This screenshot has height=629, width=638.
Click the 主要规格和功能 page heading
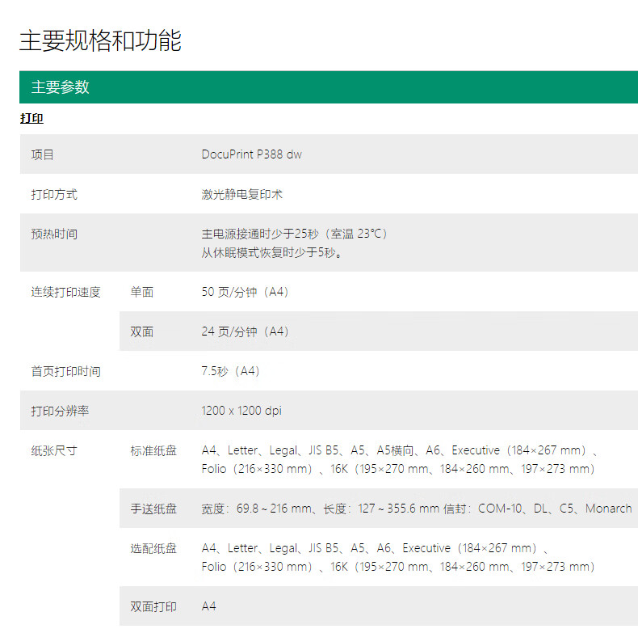(x=100, y=40)
